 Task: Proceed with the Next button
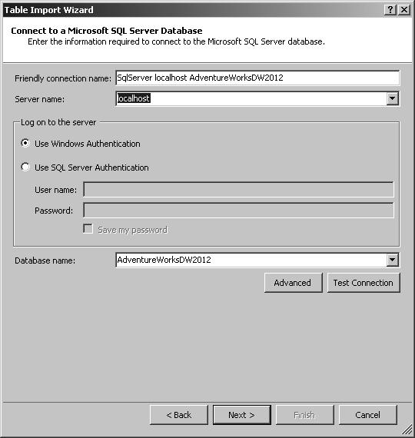pyautogui.click(x=242, y=415)
